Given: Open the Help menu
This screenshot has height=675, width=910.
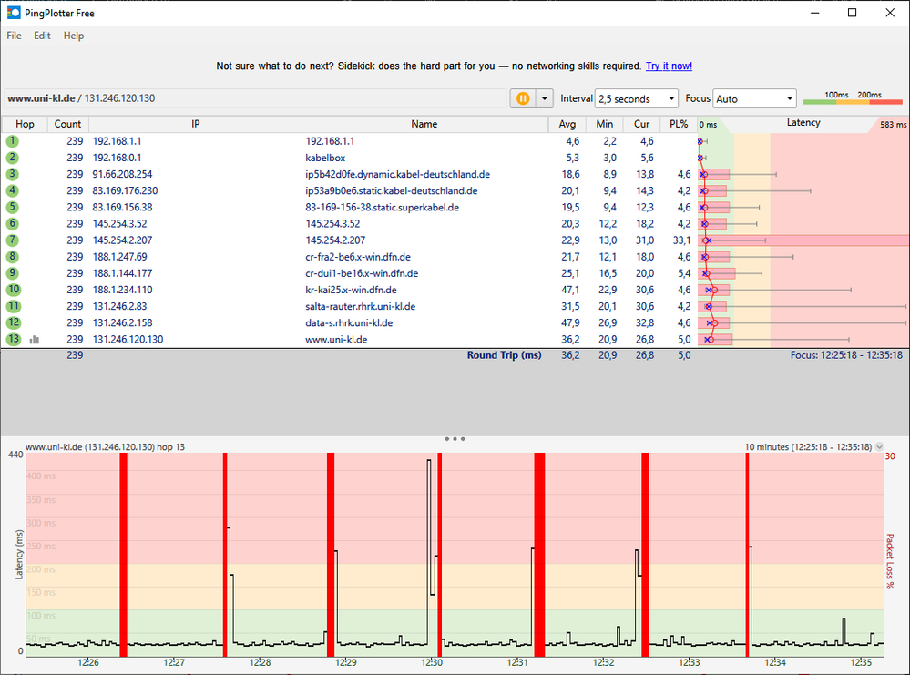Looking at the screenshot, I should pos(73,36).
